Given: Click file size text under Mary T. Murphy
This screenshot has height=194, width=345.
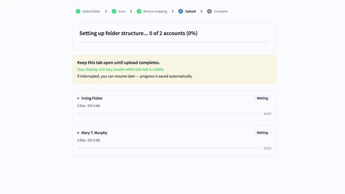Looking at the screenshot, I should (88, 140).
